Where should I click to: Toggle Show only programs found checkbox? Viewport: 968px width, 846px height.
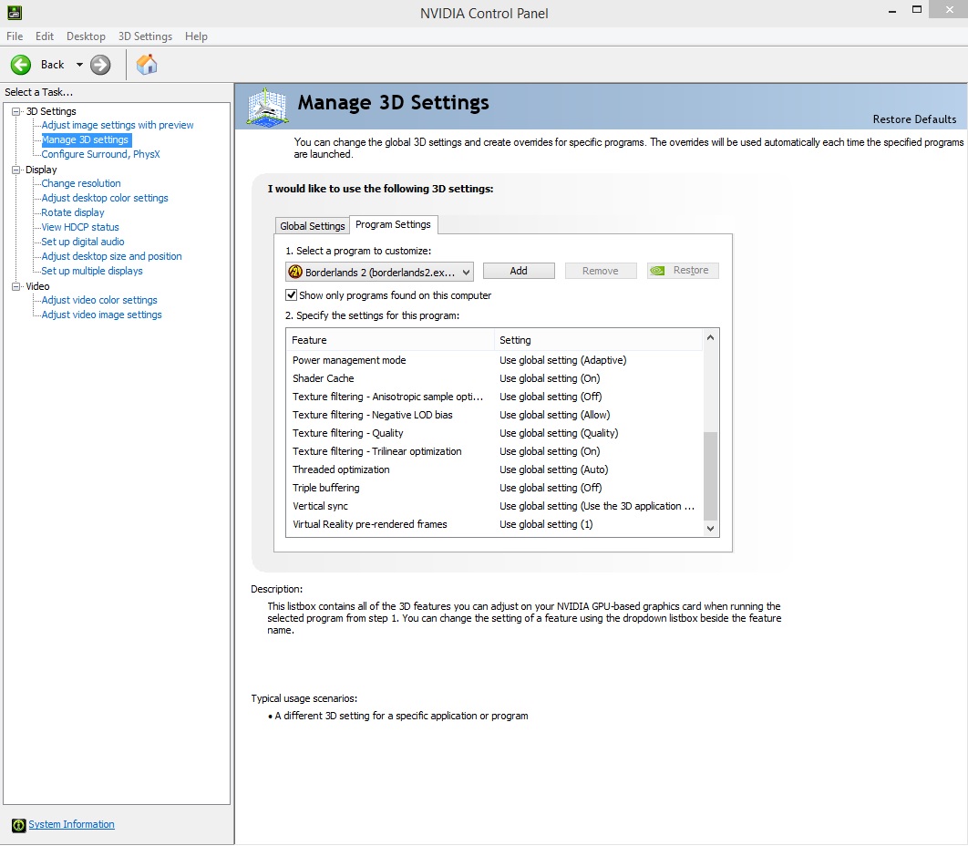[291, 295]
